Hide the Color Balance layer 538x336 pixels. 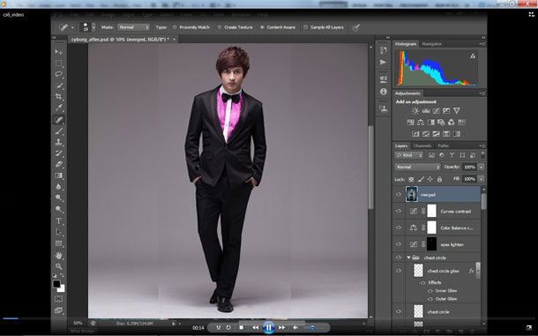click(x=399, y=228)
